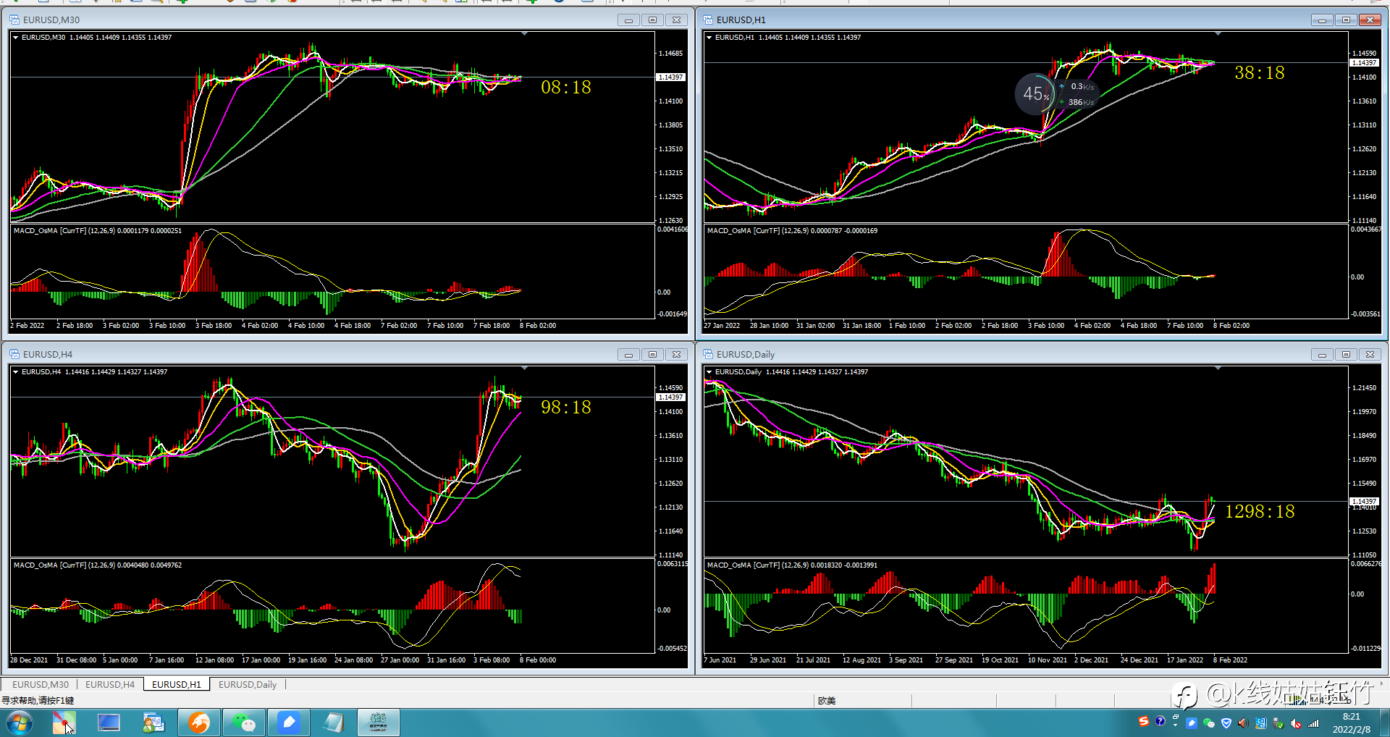
Task: Click the chart shift marker on M30 chart
Action: [525, 33]
